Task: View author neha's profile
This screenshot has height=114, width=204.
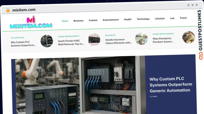Action: 155,96
